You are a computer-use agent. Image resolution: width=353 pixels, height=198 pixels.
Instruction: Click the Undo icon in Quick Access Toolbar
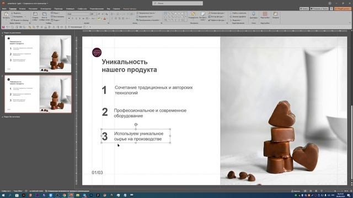(x=7, y=27)
